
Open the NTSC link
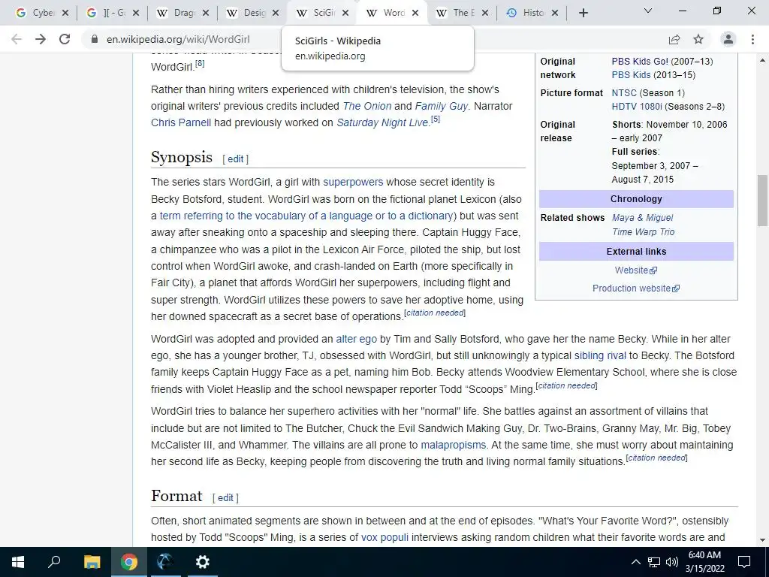pos(624,92)
